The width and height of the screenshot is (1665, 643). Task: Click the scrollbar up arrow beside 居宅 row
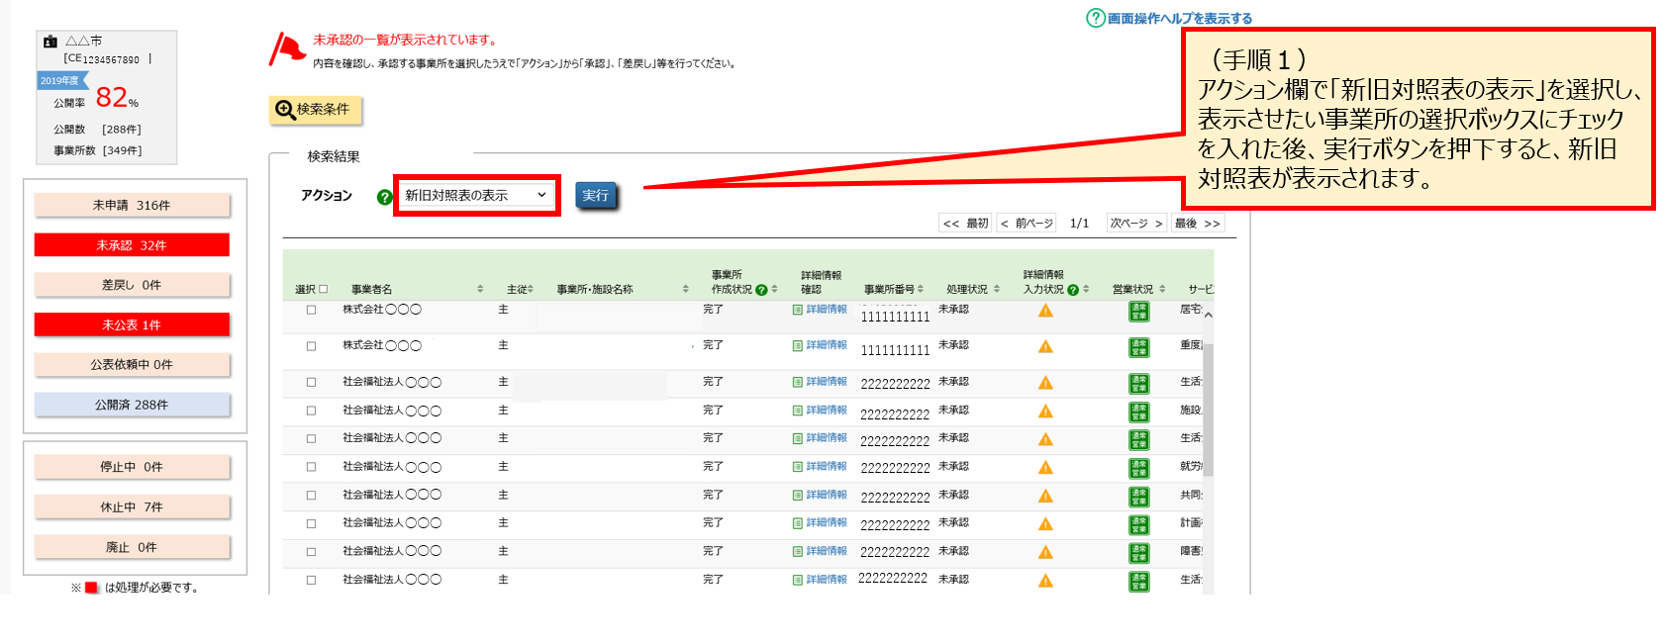tap(1208, 315)
